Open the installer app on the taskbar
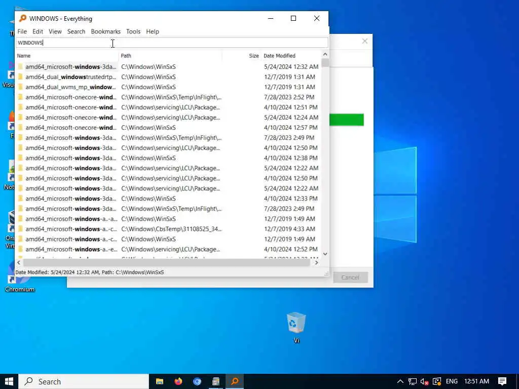This screenshot has height=389, width=519. pos(216,381)
